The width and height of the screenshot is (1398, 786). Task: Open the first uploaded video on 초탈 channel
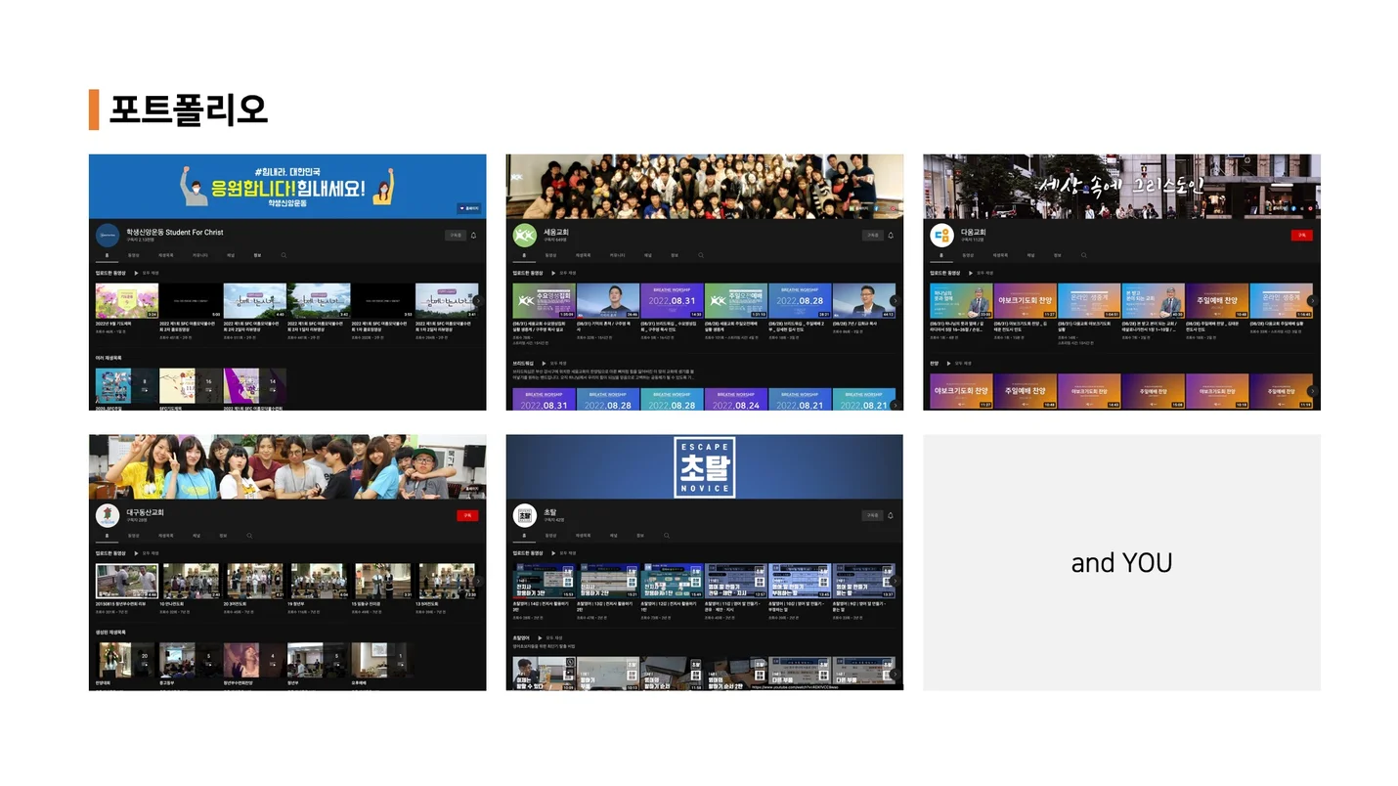click(x=544, y=581)
